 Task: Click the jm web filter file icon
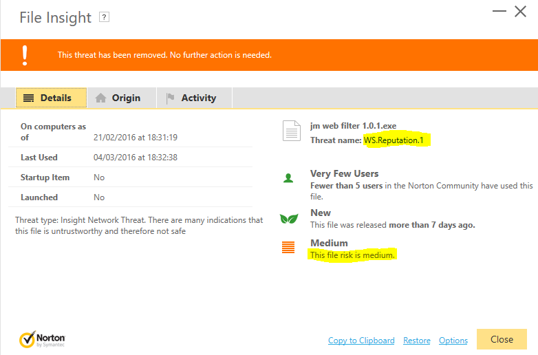(291, 131)
